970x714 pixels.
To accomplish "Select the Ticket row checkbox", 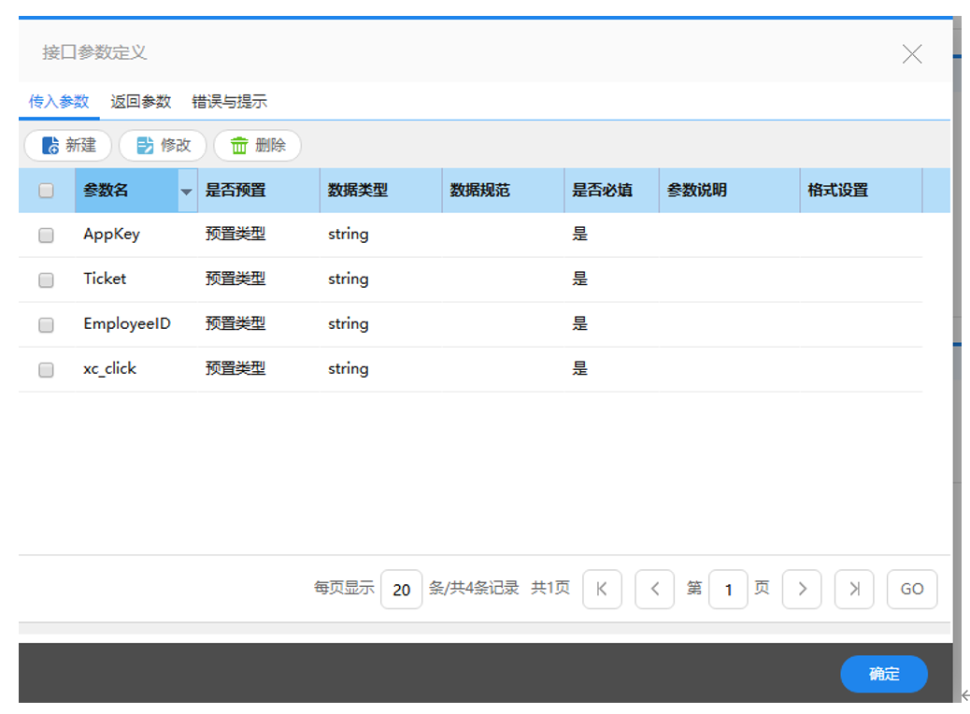I will pos(46,279).
